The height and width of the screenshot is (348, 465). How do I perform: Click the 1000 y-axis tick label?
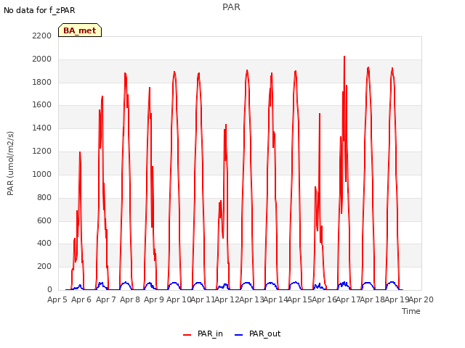click(x=42, y=174)
